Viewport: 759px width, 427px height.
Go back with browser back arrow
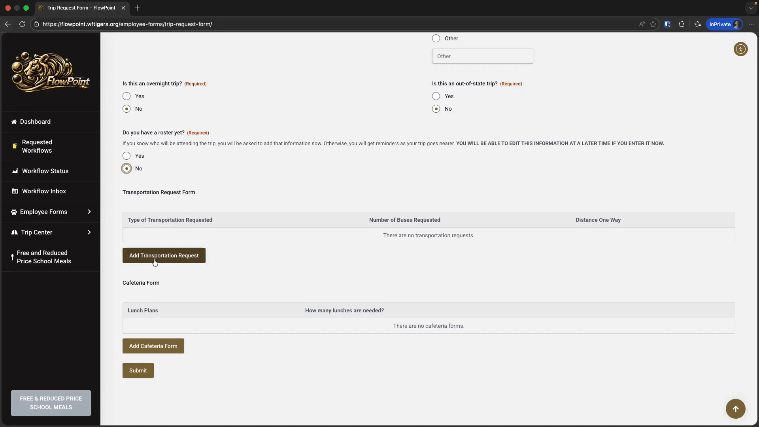tap(8, 24)
